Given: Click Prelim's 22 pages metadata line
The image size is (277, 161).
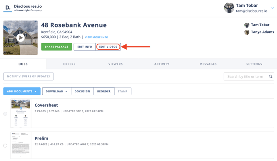Looking at the screenshot, I should click(x=72, y=144).
